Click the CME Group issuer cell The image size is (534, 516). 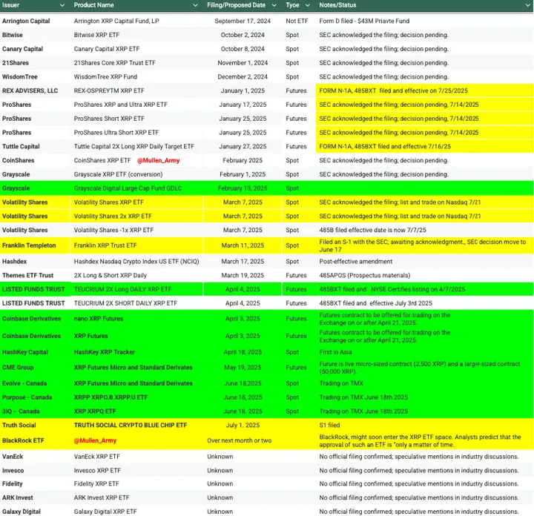[18, 368]
